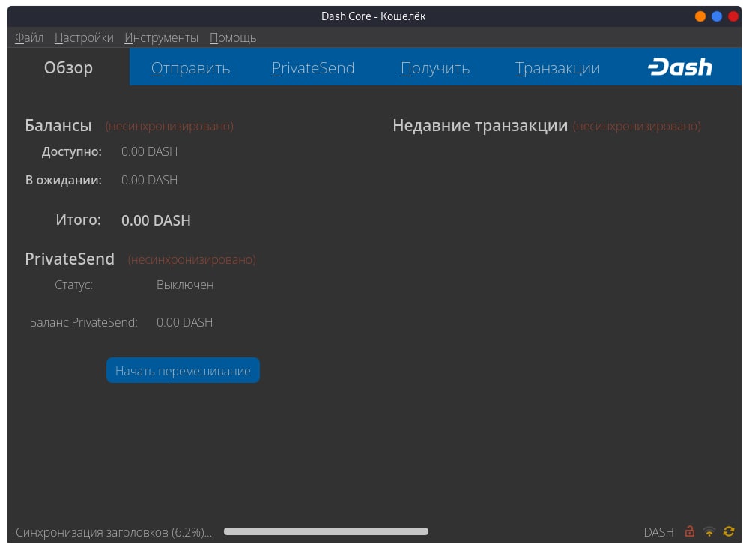The image size is (749, 550).
Task: Open the Настройки menu
Action: coord(84,37)
